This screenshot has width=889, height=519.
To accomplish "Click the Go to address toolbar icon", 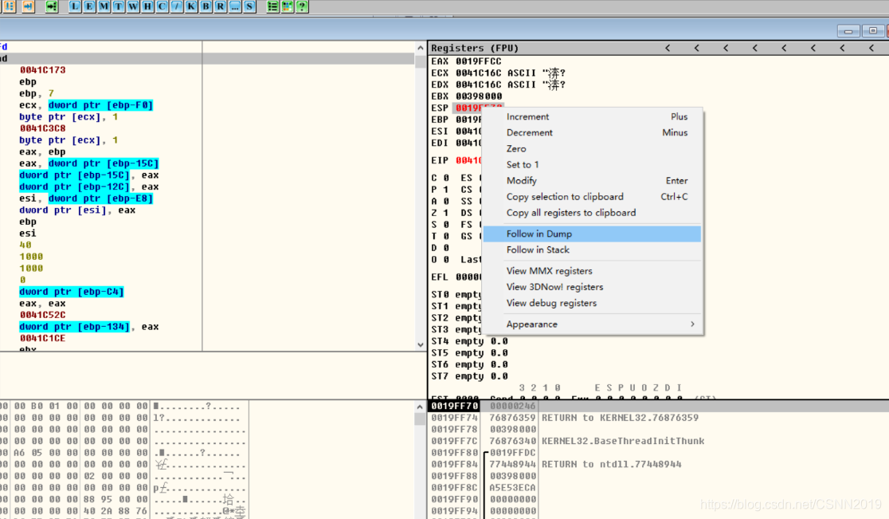I will coord(52,6).
